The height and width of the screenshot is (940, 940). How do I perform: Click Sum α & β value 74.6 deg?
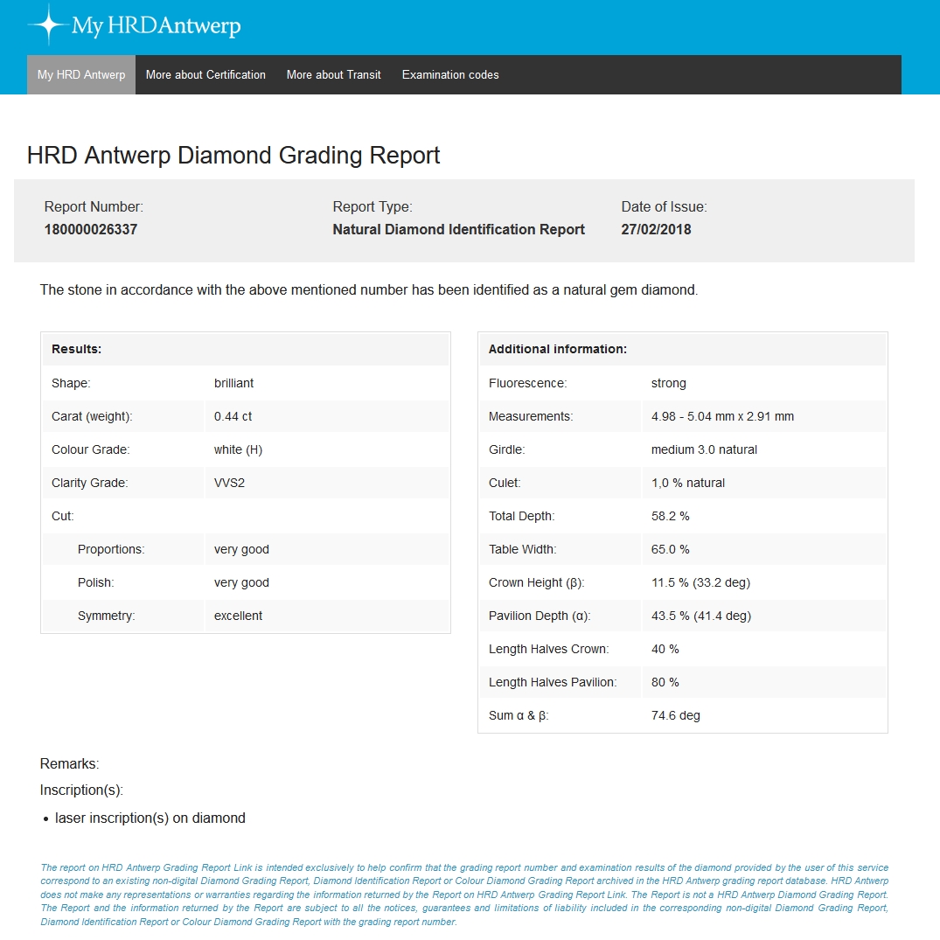[x=676, y=715]
